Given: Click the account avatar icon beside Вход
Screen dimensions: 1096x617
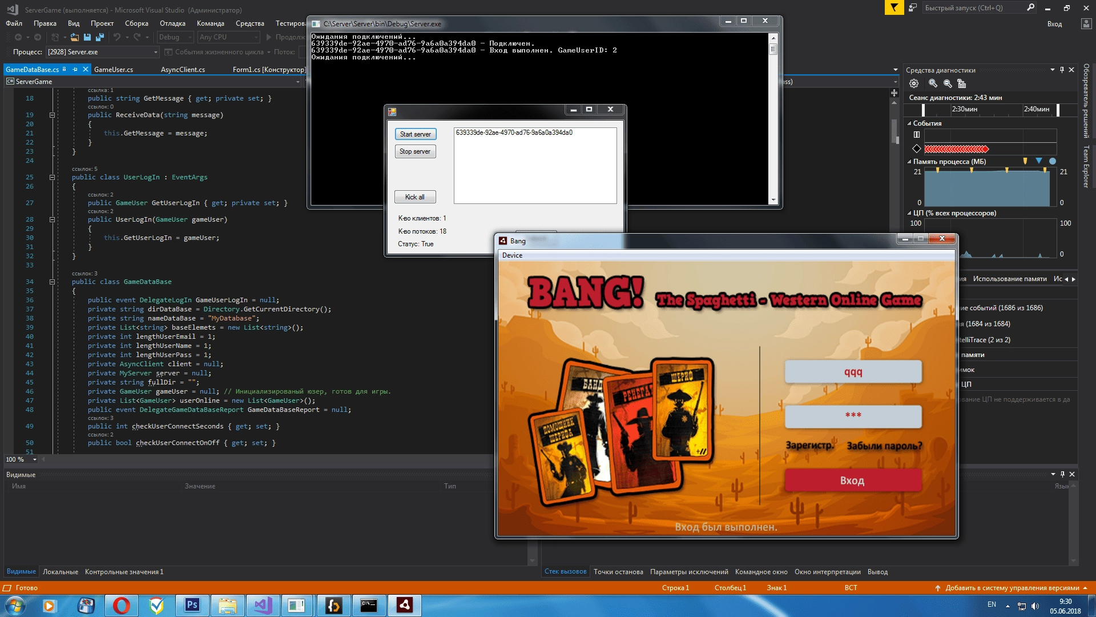Looking at the screenshot, I should point(1086,24).
